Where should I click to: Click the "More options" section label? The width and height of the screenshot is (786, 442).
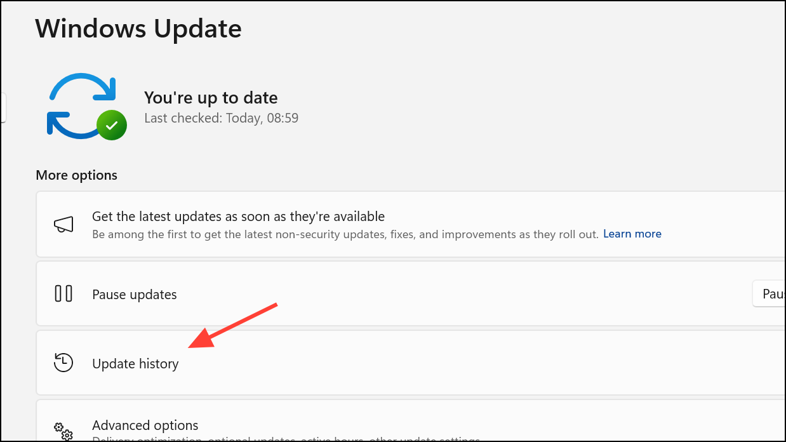pyautogui.click(x=76, y=175)
